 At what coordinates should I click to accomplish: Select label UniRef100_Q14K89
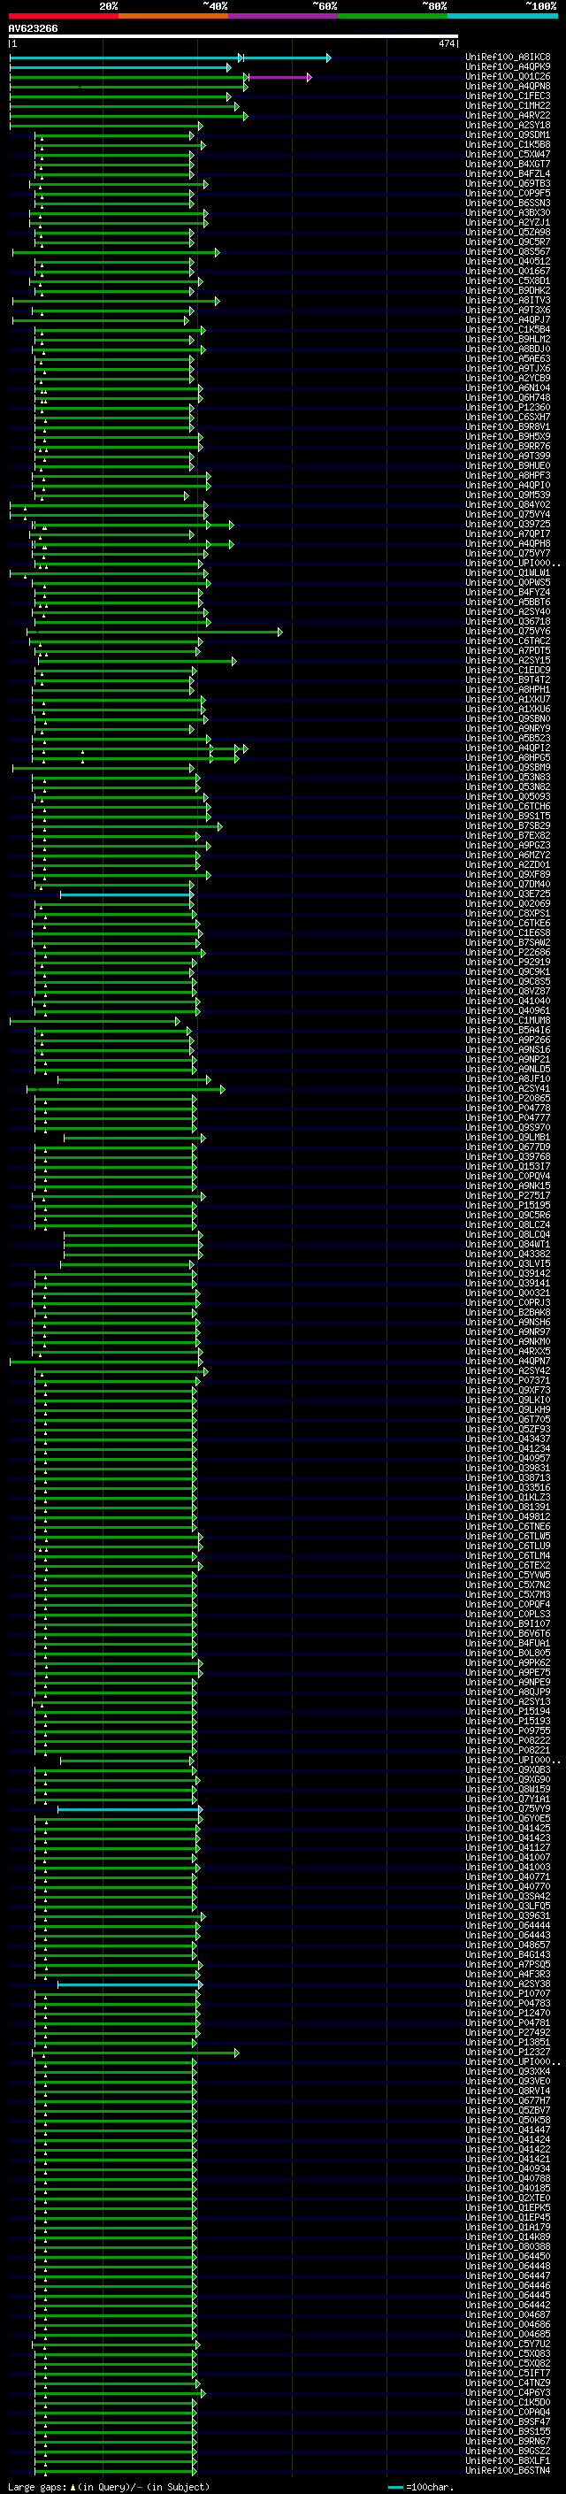pos(508,2237)
